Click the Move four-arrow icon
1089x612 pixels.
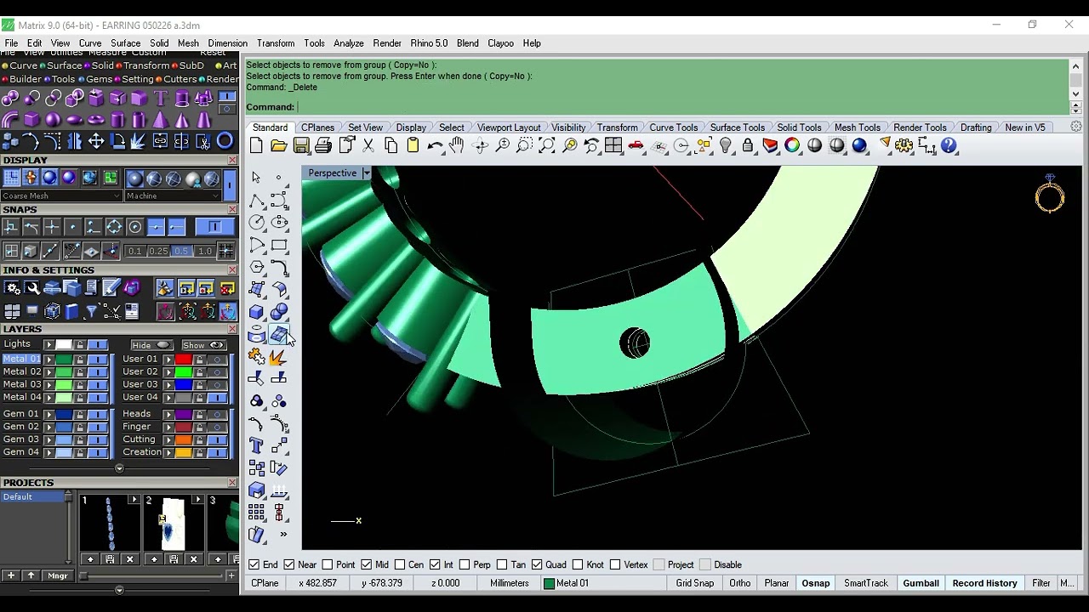[x=96, y=141]
